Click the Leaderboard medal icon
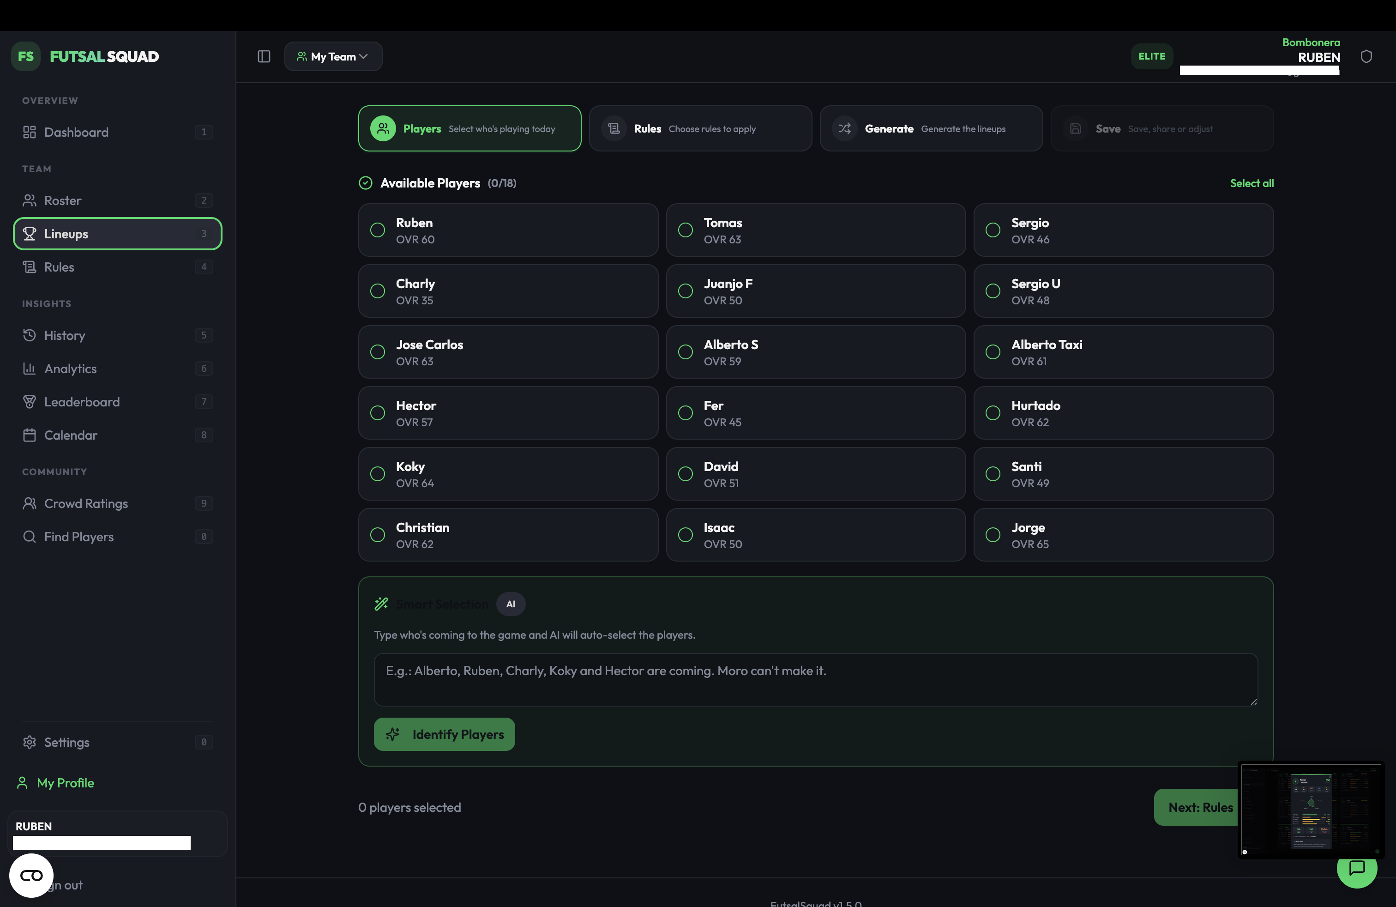Screen dimensions: 1396x907 [30, 402]
